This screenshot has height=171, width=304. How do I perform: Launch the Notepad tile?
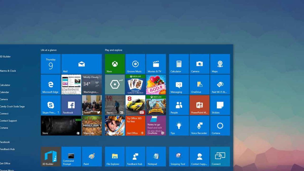point(156,157)
